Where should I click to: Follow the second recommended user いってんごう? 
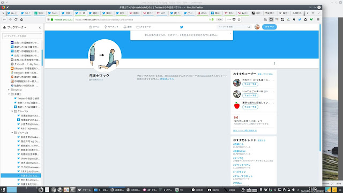(x=250, y=95)
